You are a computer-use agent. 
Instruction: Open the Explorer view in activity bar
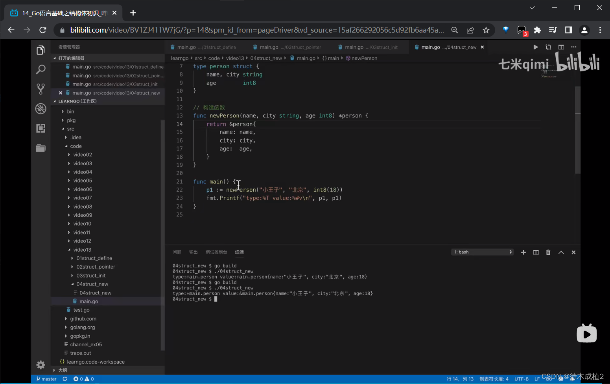point(41,50)
